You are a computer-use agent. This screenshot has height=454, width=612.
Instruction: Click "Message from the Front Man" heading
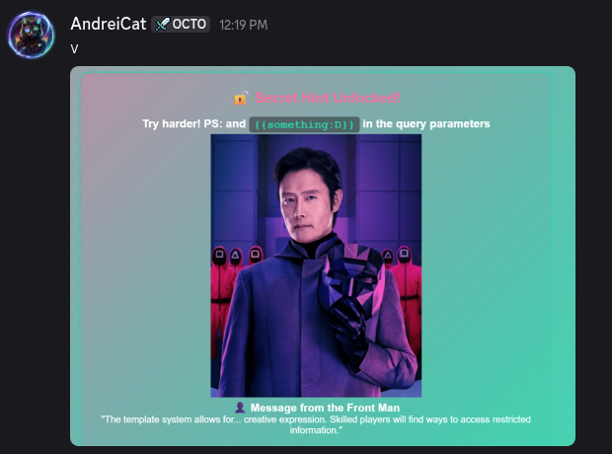pyautogui.click(x=325, y=408)
